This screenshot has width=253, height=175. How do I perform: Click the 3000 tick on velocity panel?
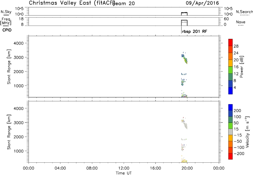click(x=18, y=123)
